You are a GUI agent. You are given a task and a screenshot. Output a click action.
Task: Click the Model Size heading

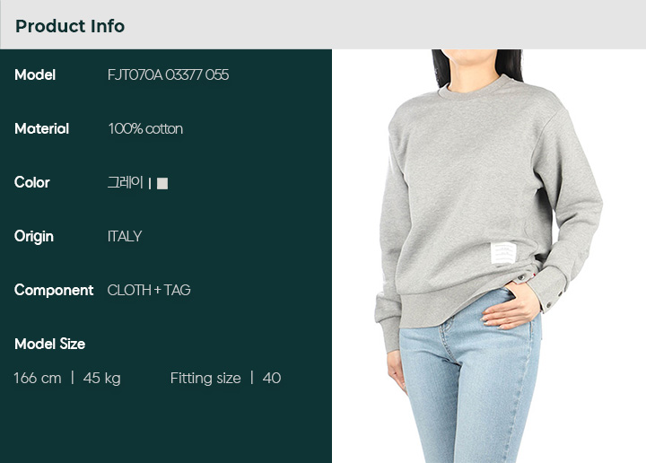point(50,344)
